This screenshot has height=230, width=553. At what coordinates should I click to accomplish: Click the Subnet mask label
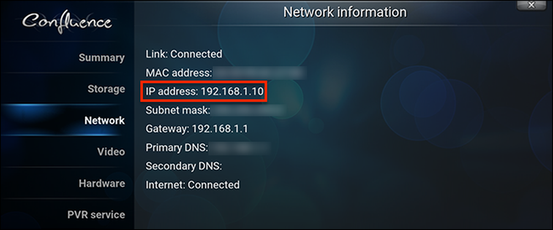[x=178, y=111]
